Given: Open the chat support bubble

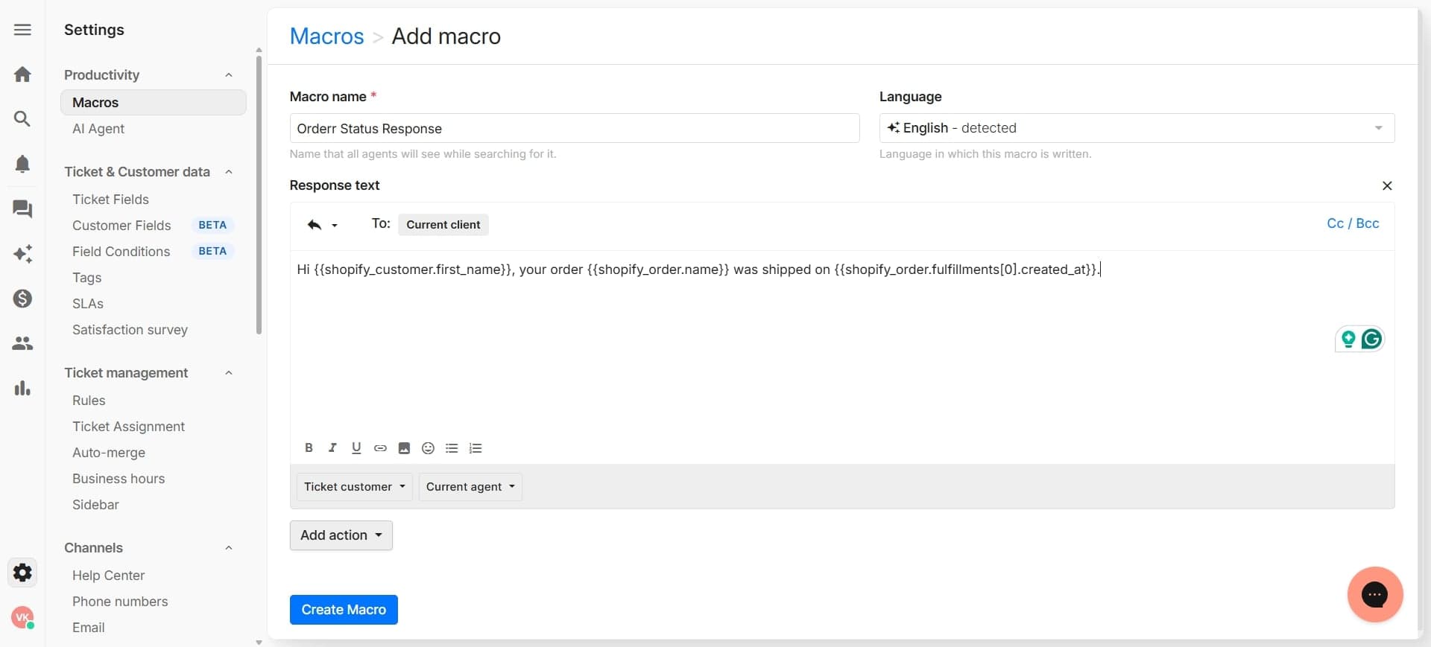Looking at the screenshot, I should [x=1374, y=595].
